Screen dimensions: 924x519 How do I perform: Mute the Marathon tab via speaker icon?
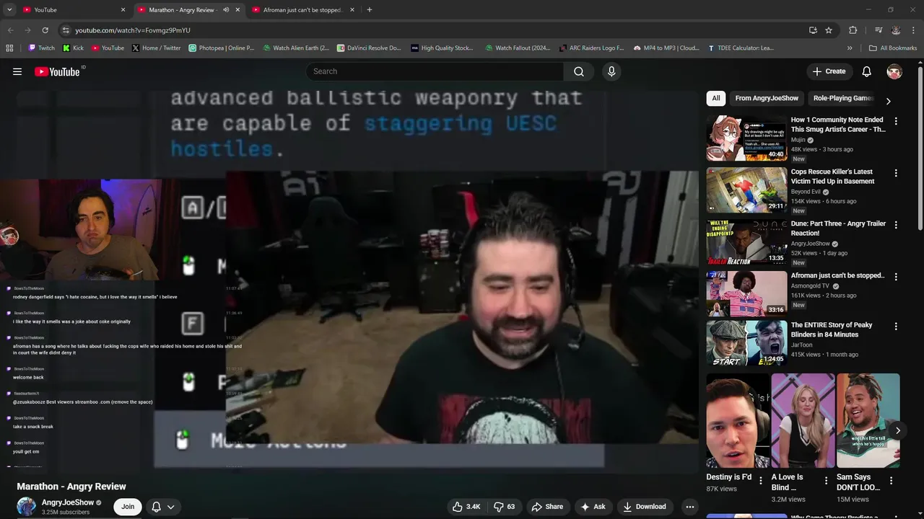point(226,10)
